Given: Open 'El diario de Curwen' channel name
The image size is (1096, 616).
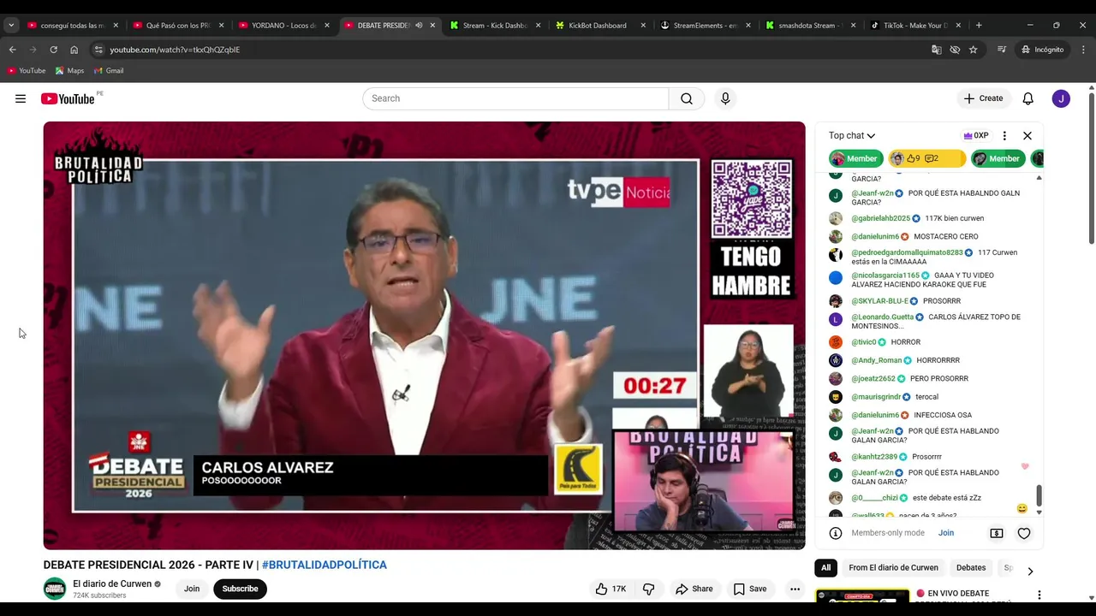Looking at the screenshot, I should pyautogui.click(x=112, y=583).
